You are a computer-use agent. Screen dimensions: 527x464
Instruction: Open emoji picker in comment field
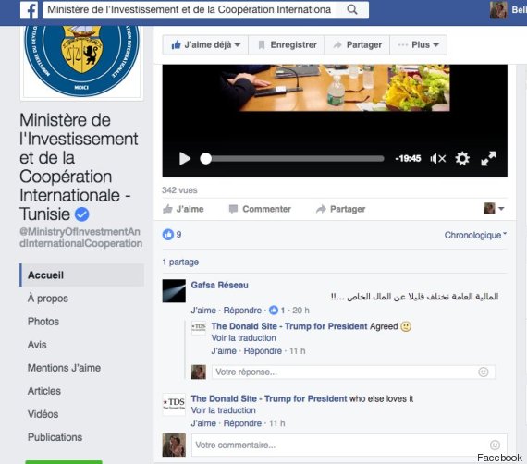[x=495, y=445]
